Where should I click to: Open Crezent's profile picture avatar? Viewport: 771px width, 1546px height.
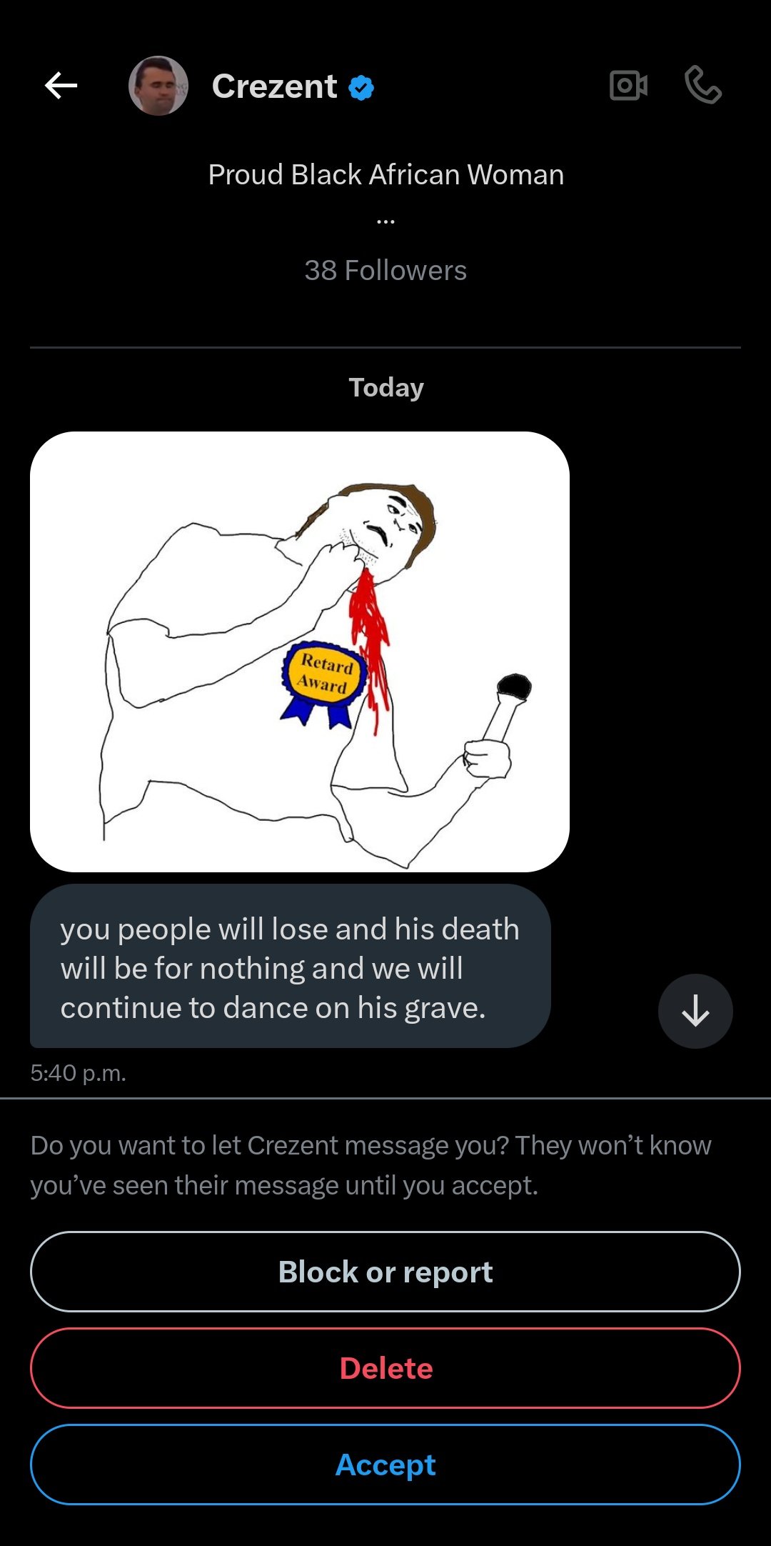158,86
